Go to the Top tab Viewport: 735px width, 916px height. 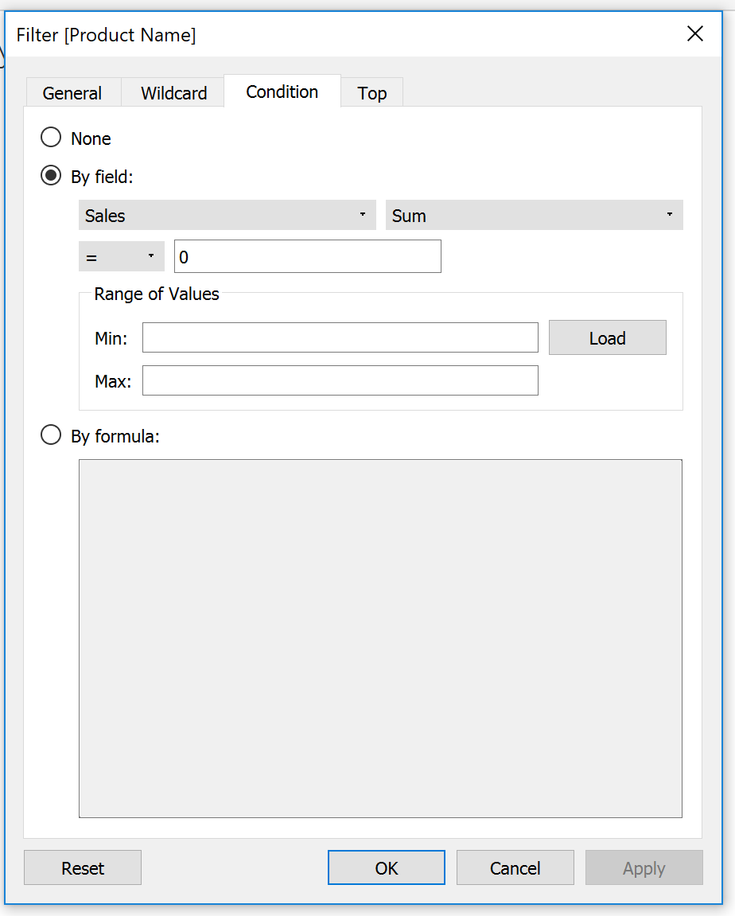pos(372,93)
